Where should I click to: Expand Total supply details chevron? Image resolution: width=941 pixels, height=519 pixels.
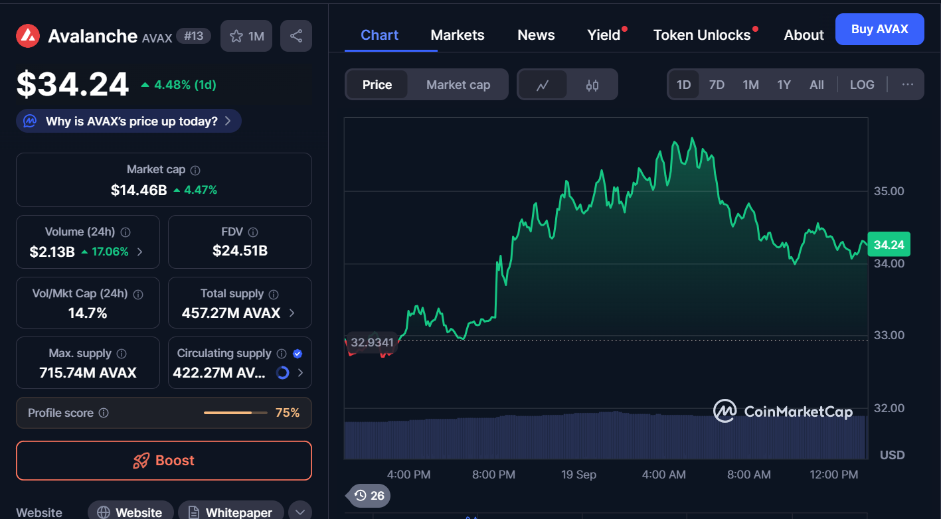pyautogui.click(x=292, y=313)
